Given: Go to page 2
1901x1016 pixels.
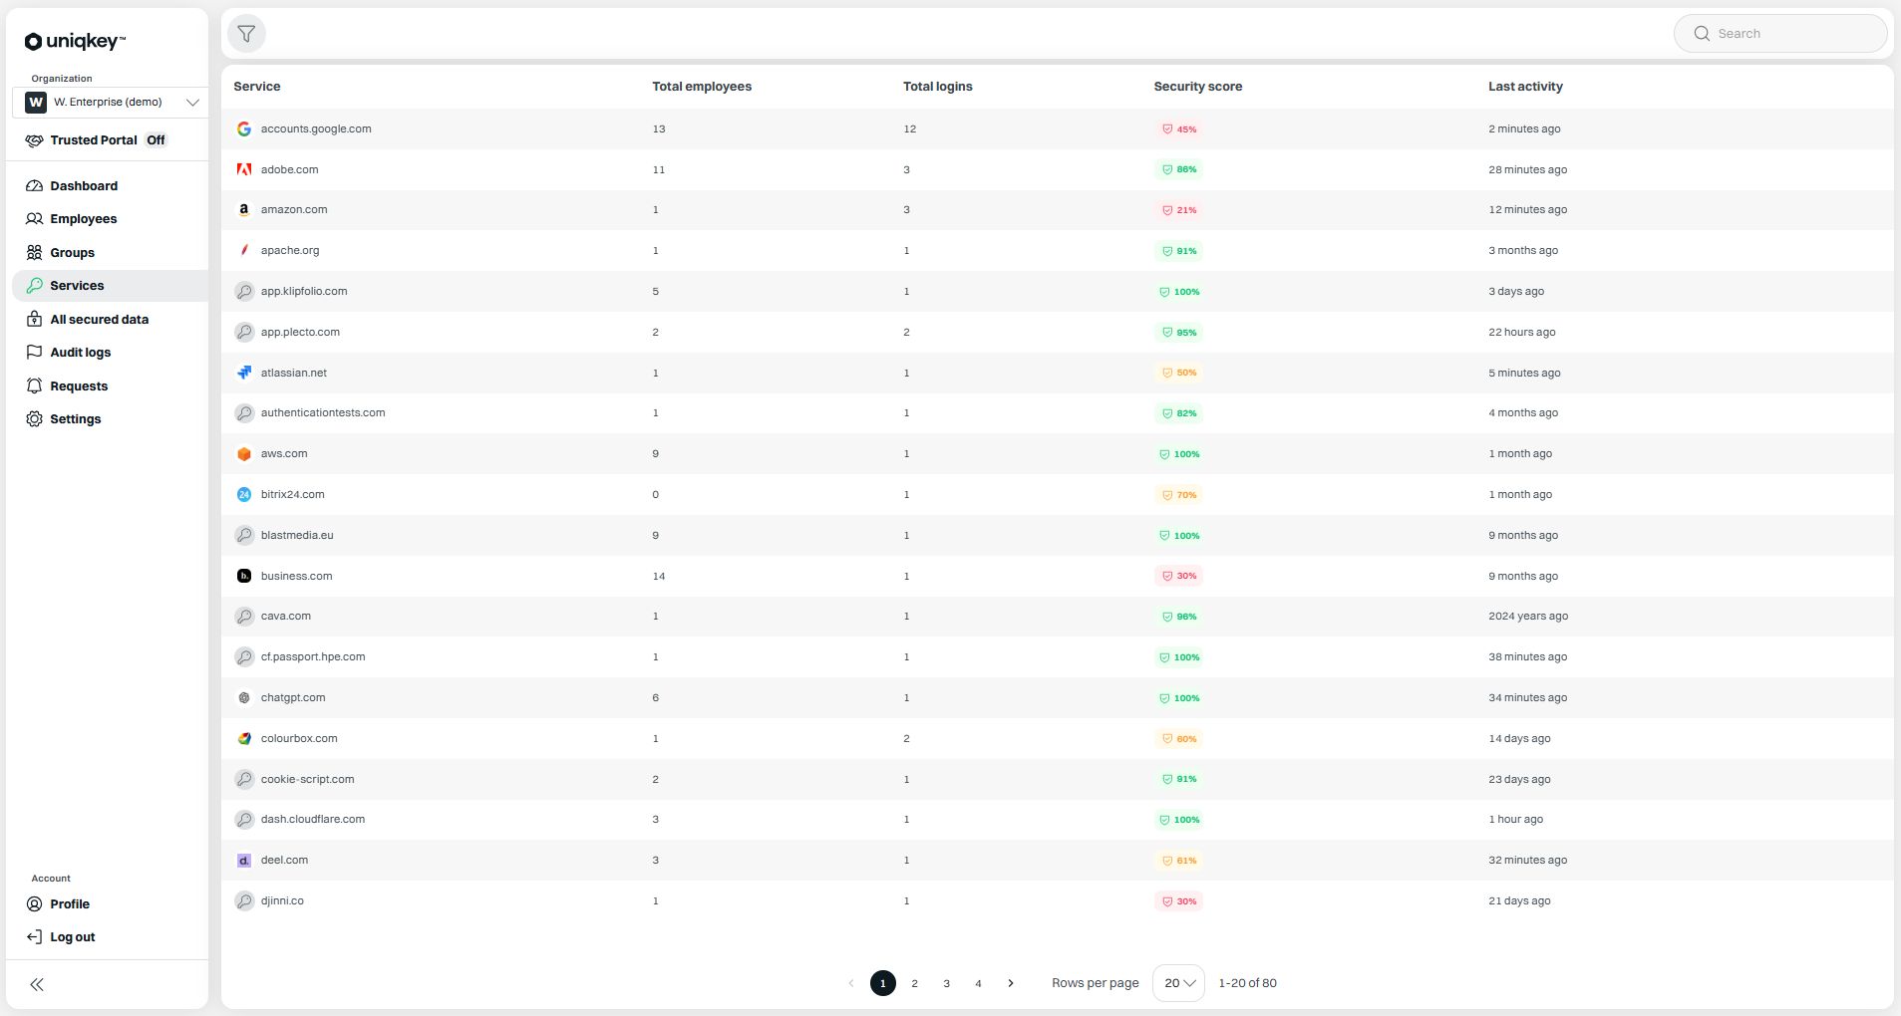Looking at the screenshot, I should 914,984.
